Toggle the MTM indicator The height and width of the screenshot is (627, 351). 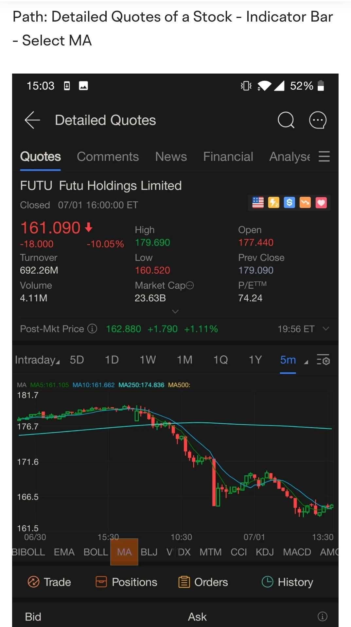(x=211, y=552)
